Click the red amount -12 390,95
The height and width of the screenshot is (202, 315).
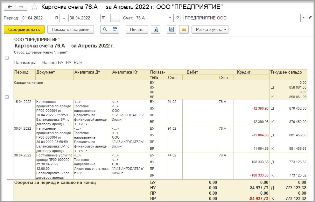pos(260,108)
